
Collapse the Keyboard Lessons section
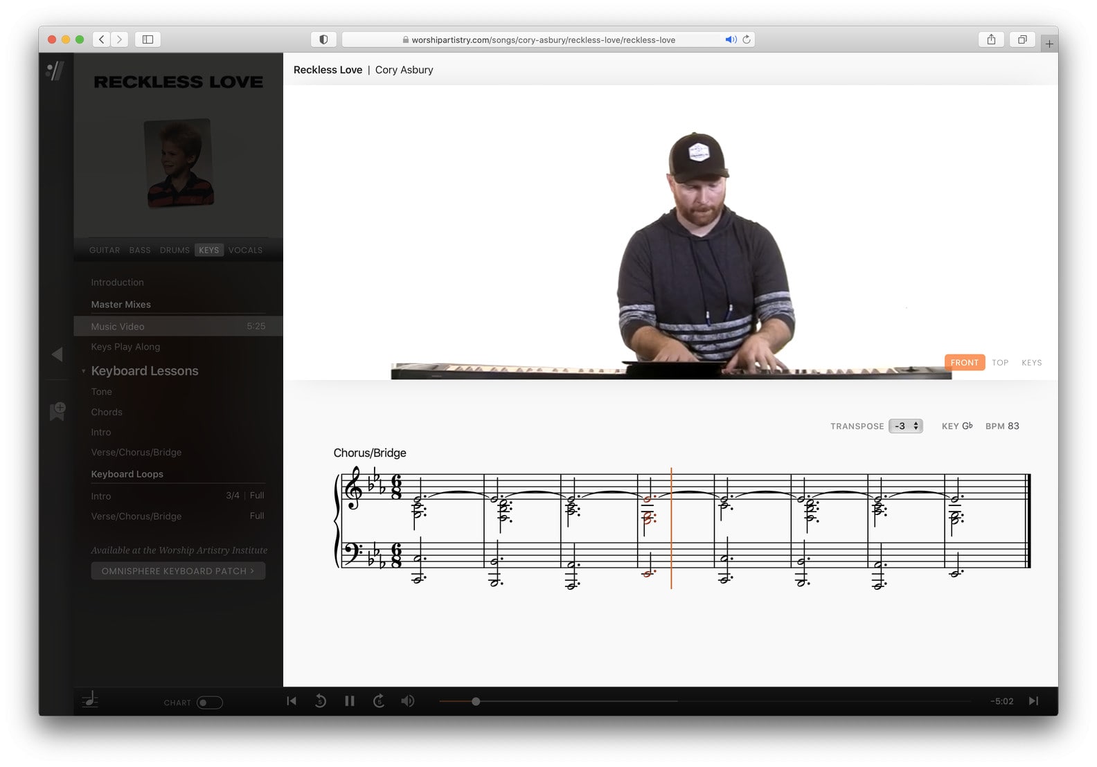pyautogui.click(x=84, y=371)
